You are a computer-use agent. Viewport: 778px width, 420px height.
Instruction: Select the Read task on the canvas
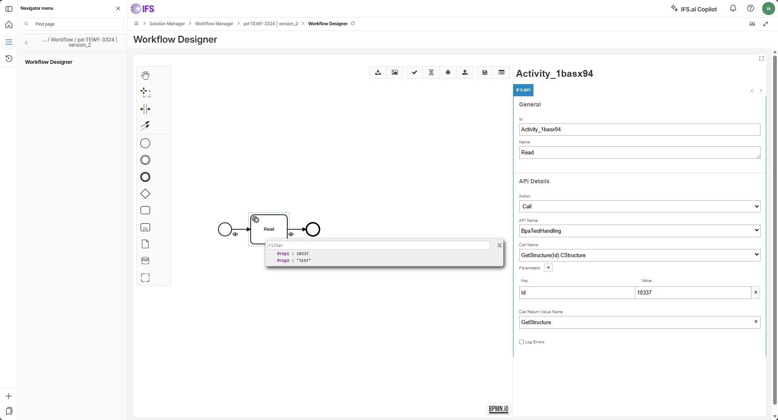coord(269,229)
